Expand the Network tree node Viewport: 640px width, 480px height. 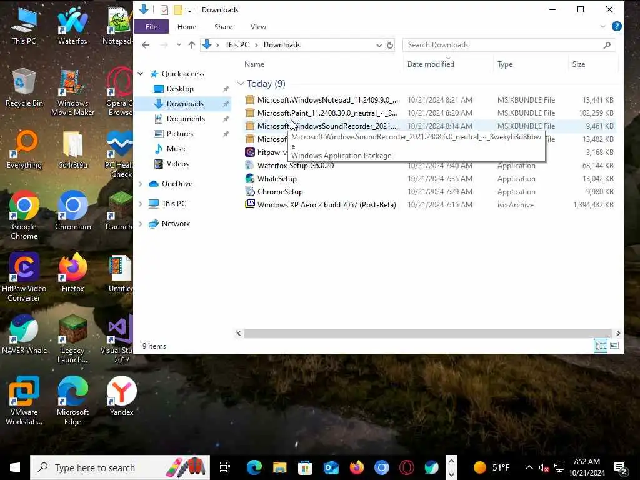141,224
